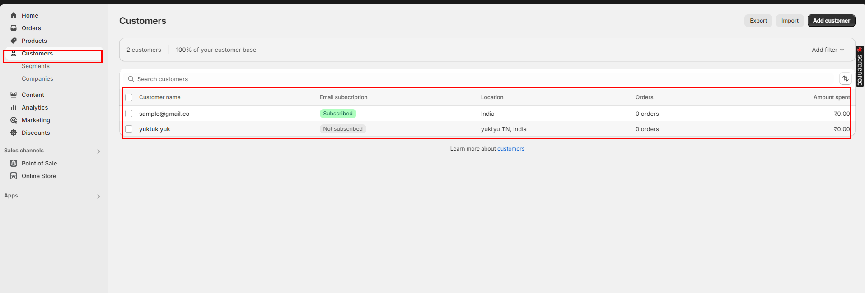Click 0 orders cell for sample@gmail.co
Image resolution: width=865 pixels, height=293 pixels.
647,114
